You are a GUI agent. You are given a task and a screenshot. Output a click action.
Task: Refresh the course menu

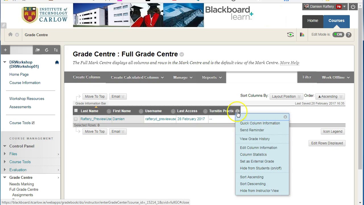(x=47, y=50)
